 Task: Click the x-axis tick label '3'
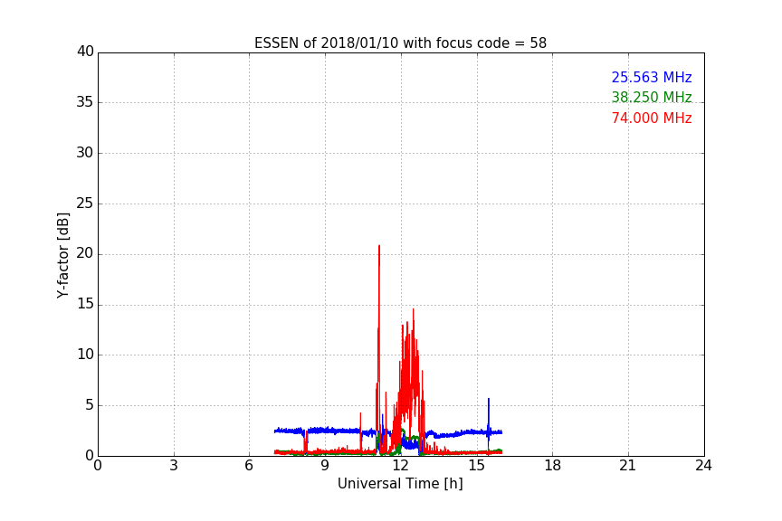(174, 466)
